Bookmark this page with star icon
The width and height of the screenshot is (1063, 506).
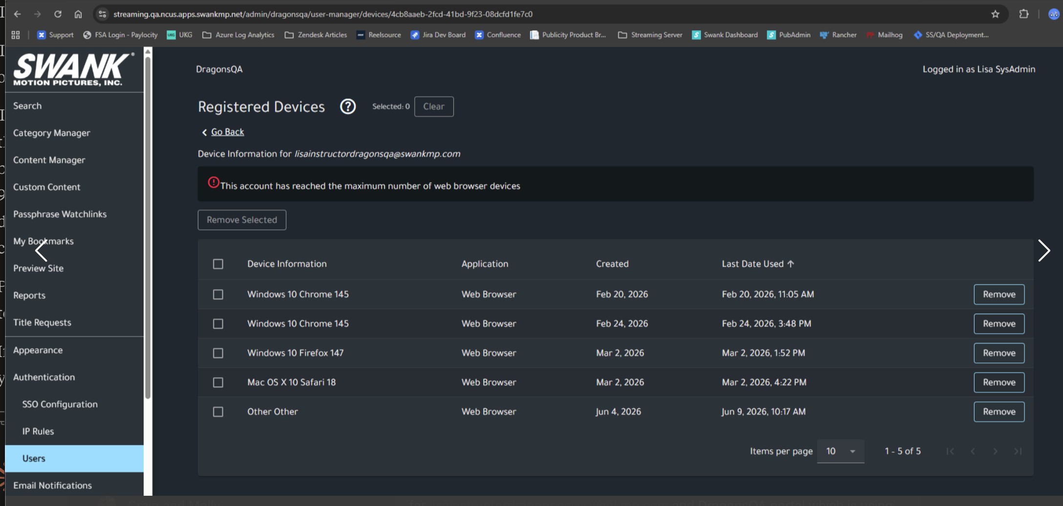point(995,14)
